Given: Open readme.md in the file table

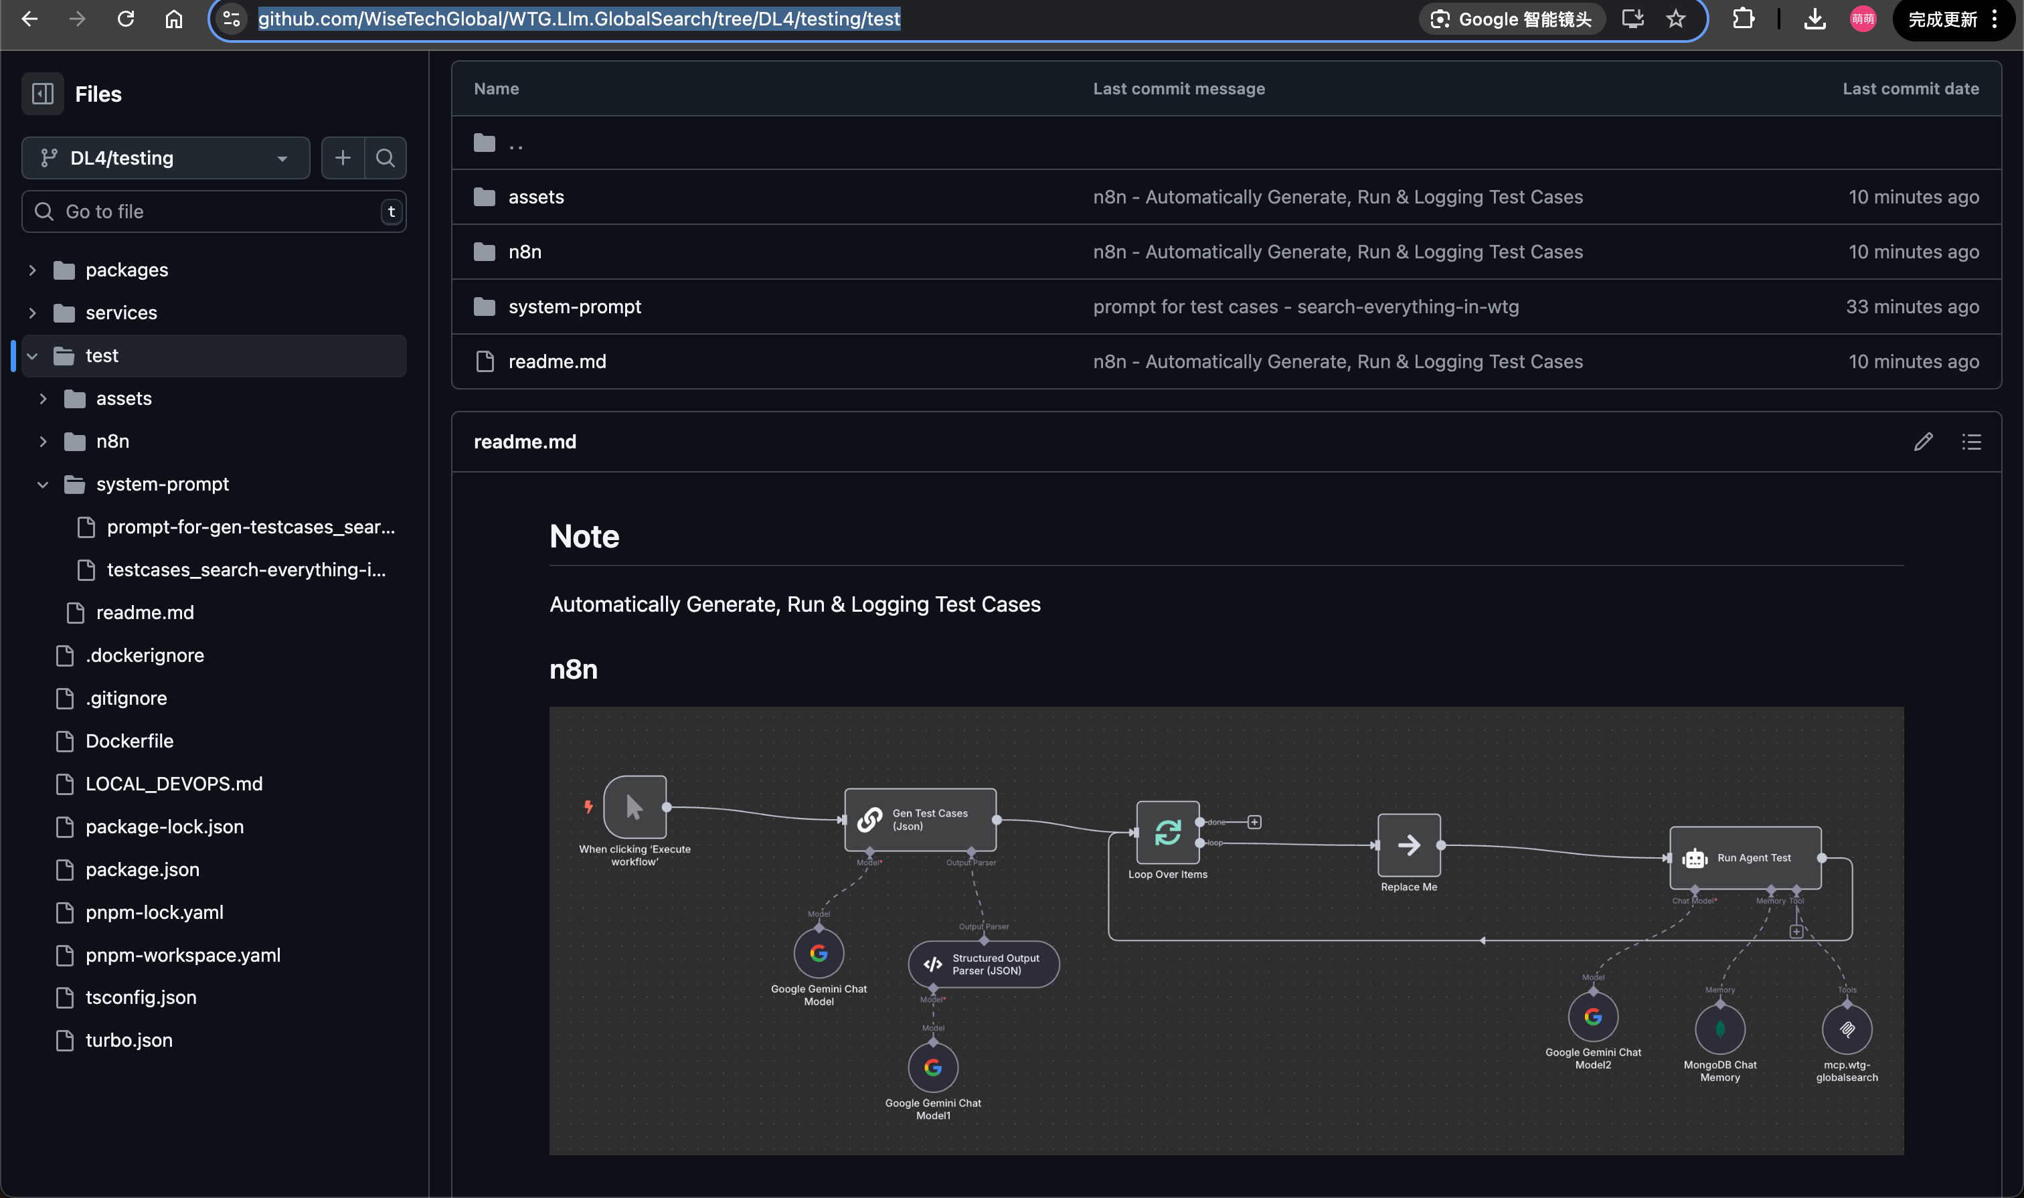Looking at the screenshot, I should (x=557, y=361).
